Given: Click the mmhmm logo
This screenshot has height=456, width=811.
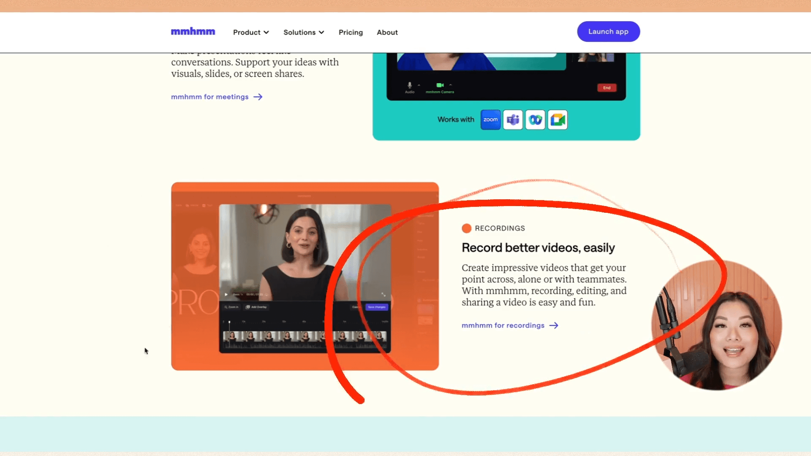Looking at the screenshot, I should [193, 32].
